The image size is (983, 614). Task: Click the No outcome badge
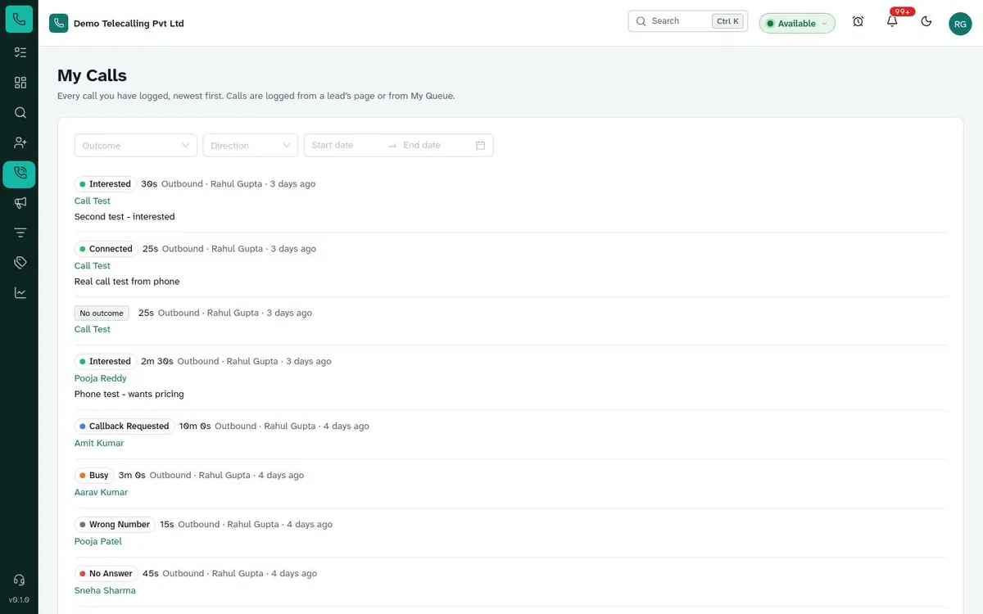coord(102,313)
